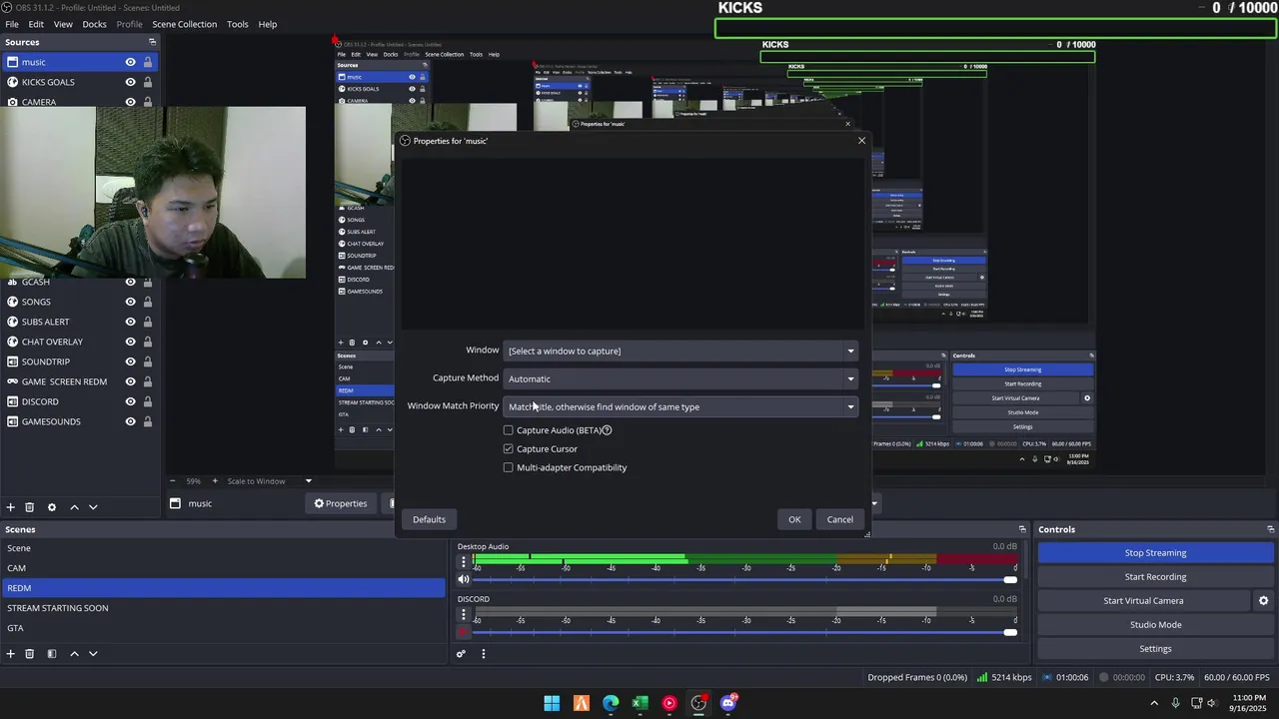Open Excel from taskbar

pos(639,703)
